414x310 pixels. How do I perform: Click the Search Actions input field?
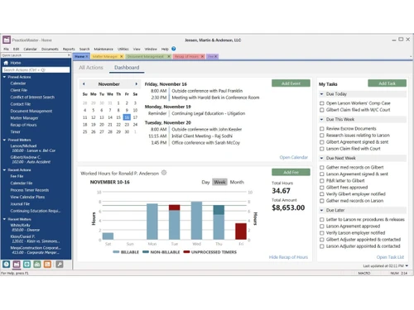[x=36, y=70]
